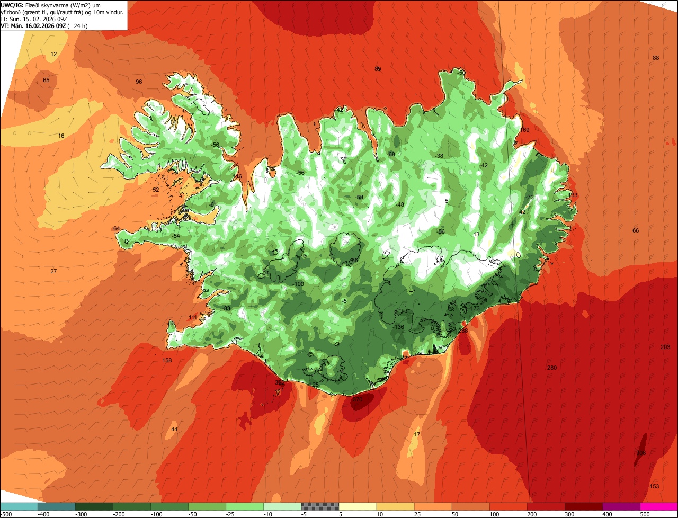Select the light green -50 to -25 legend swatch
678x518 pixels.
[207, 506]
